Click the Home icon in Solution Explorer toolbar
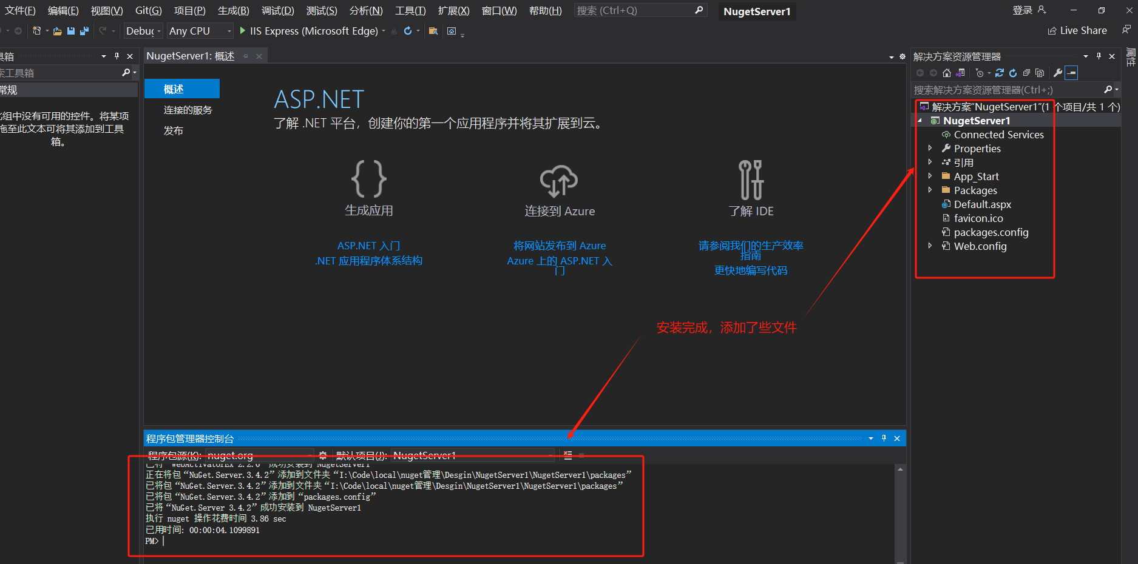The width and height of the screenshot is (1138, 564). coord(947,72)
